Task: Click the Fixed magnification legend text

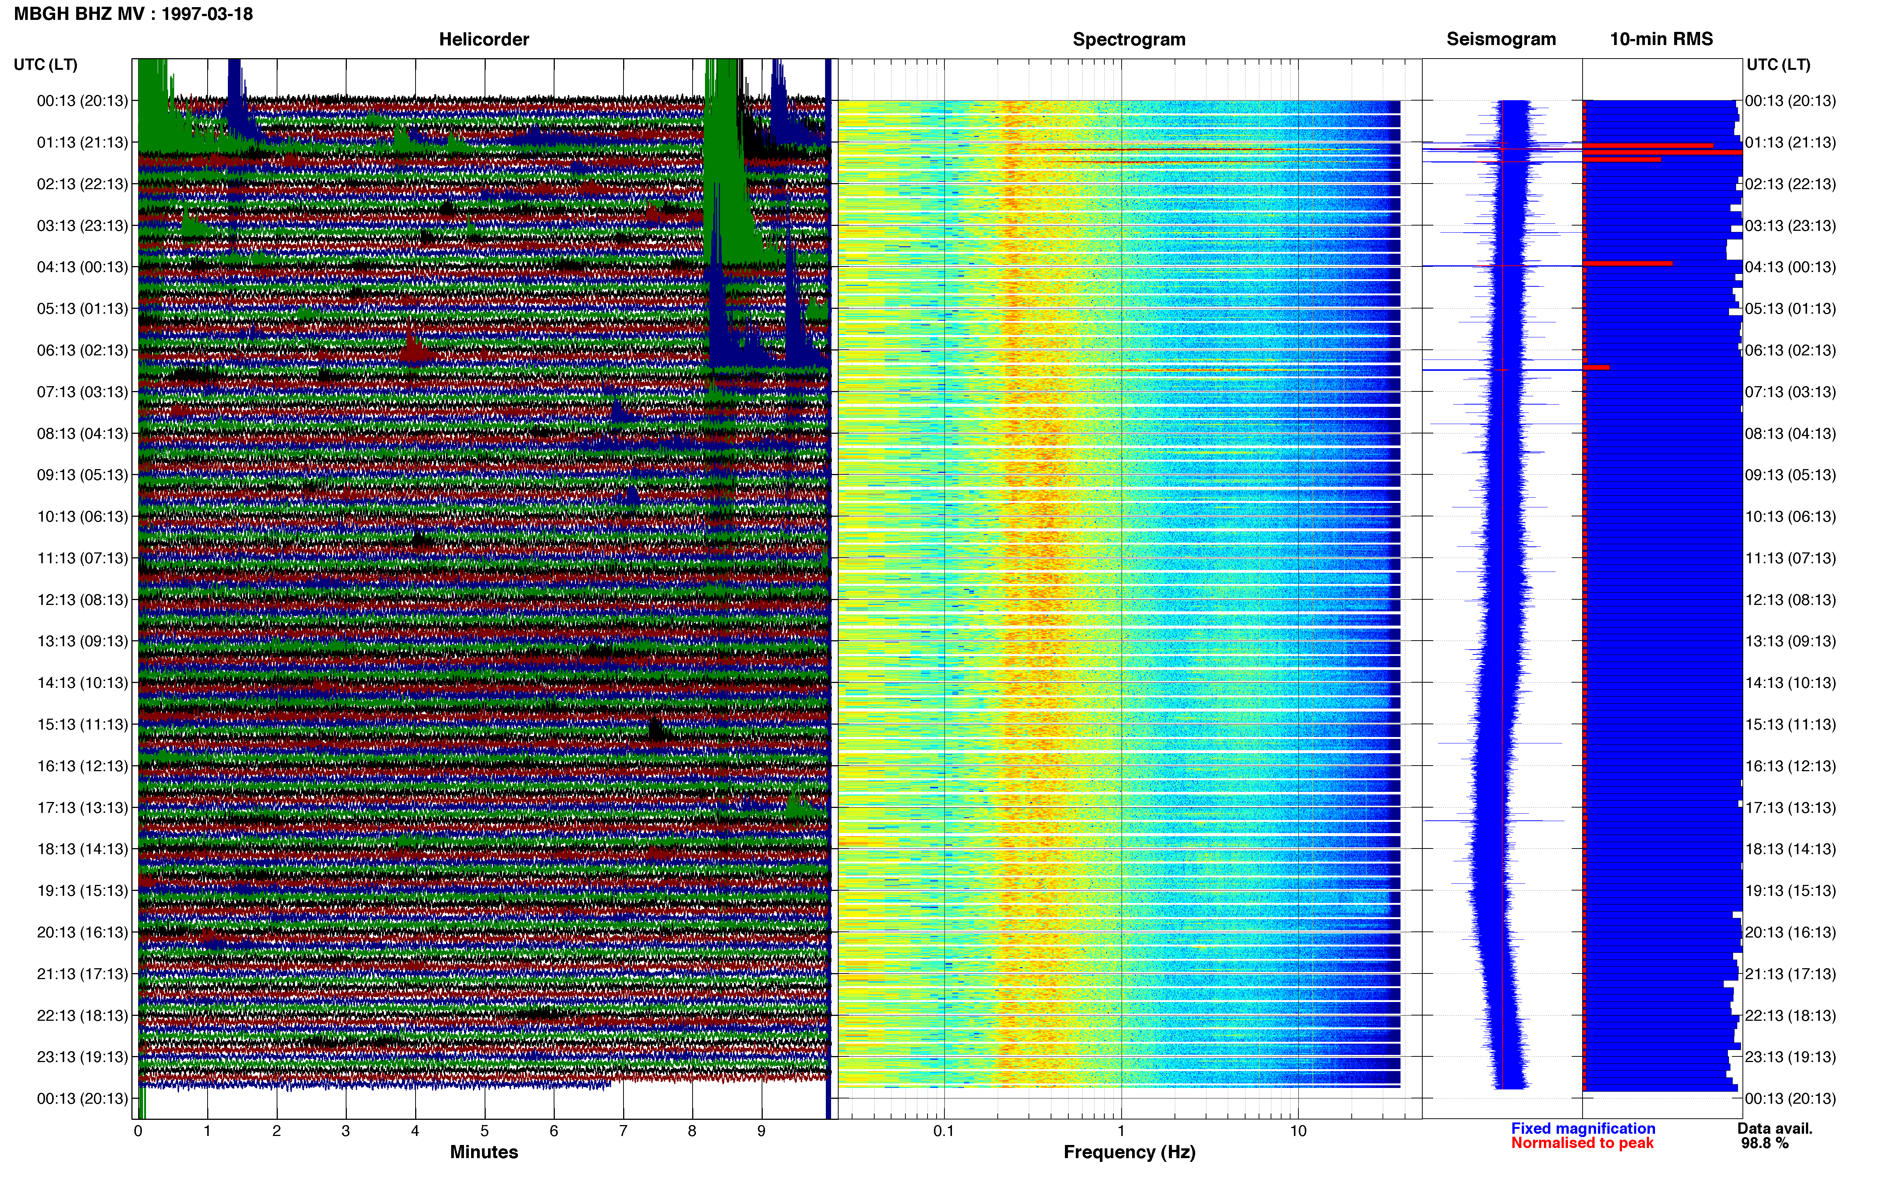Action: coord(1583,1129)
